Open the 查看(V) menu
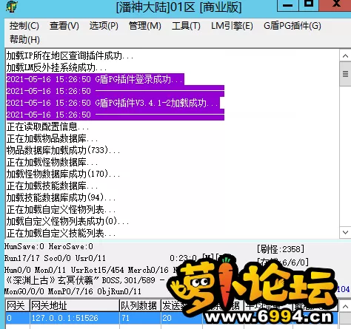Viewport: 351px width, 329px height. pyautogui.click(x=64, y=26)
